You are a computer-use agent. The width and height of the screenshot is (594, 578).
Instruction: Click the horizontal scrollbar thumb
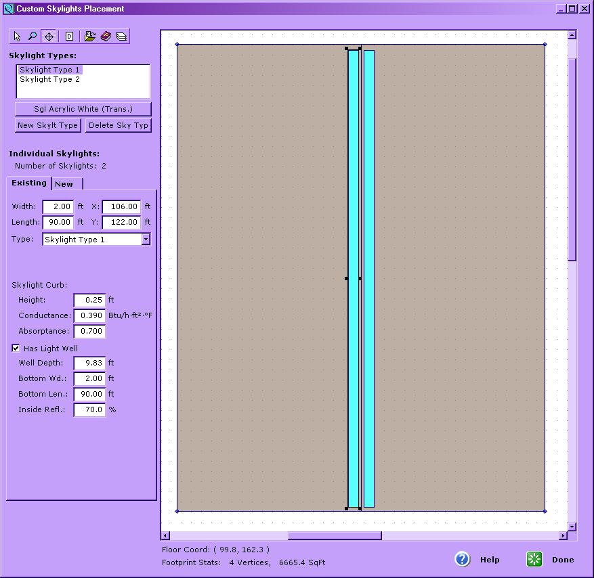335,535
